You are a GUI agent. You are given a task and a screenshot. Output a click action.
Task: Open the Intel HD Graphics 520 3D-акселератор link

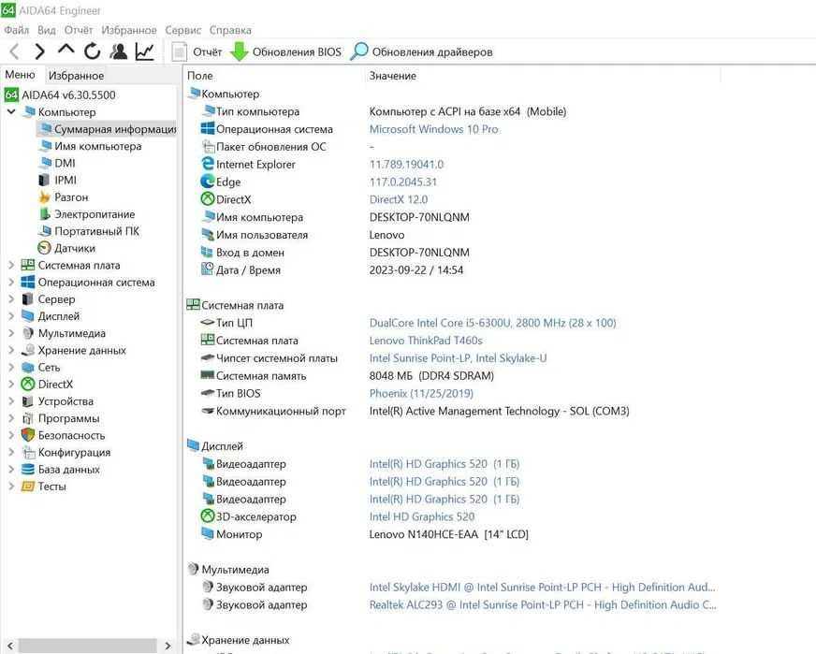point(421,516)
